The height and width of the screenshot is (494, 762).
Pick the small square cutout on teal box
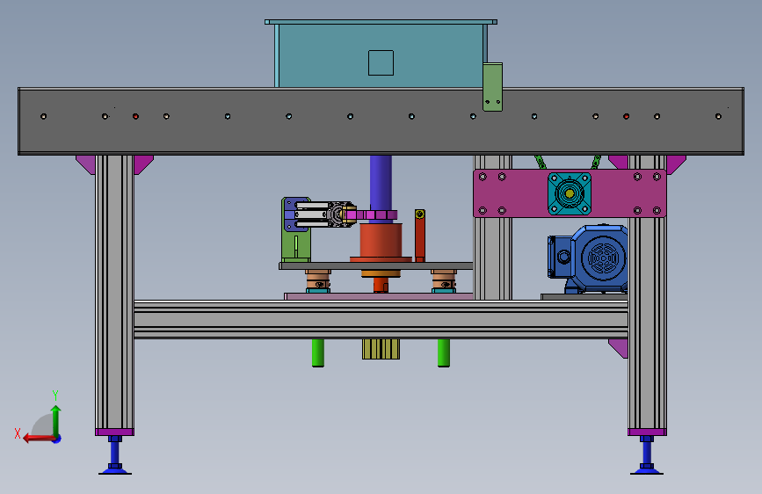click(381, 62)
